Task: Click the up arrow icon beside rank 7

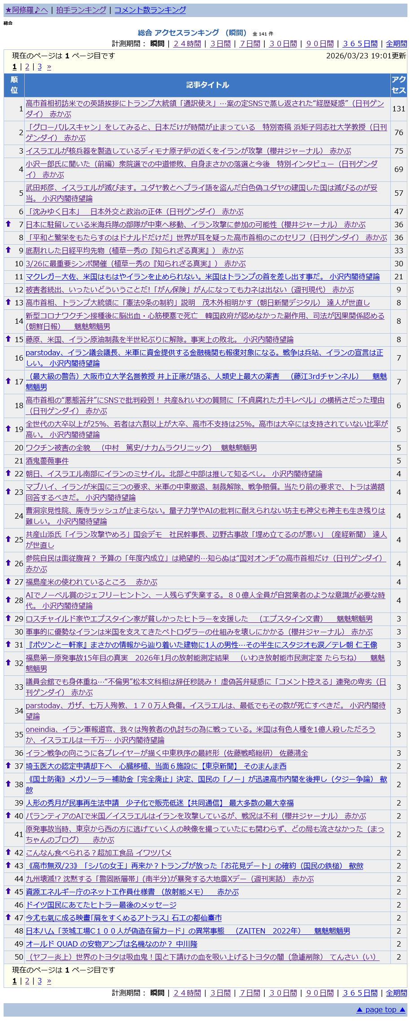Action: 8,224
